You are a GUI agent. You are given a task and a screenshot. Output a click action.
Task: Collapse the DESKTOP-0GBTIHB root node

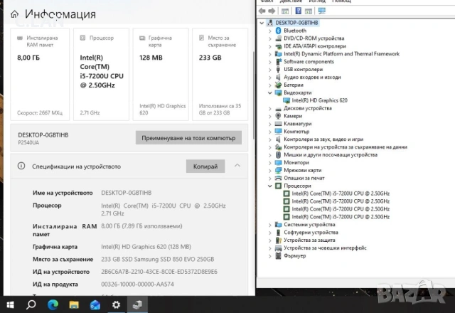pyautogui.click(x=262, y=23)
